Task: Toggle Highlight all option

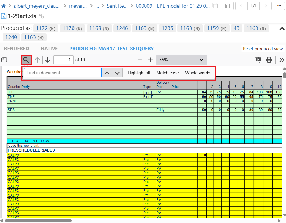Action: pyautogui.click(x=139, y=73)
